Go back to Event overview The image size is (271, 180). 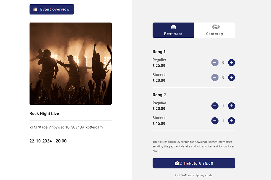(52, 10)
